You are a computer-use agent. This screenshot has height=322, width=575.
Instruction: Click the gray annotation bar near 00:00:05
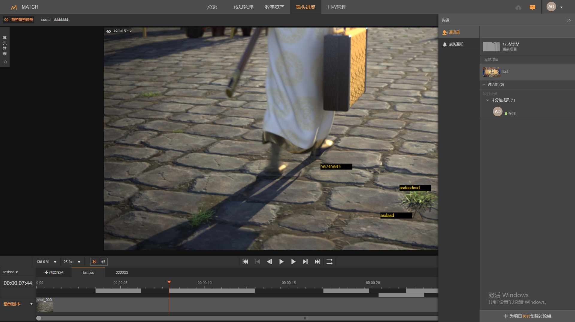(x=118, y=291)
